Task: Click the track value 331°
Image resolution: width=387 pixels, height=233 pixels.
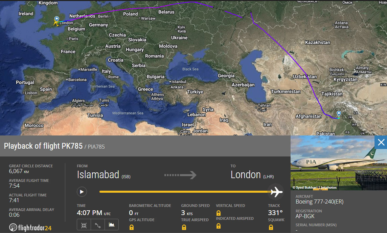Action: pos(275,213)
